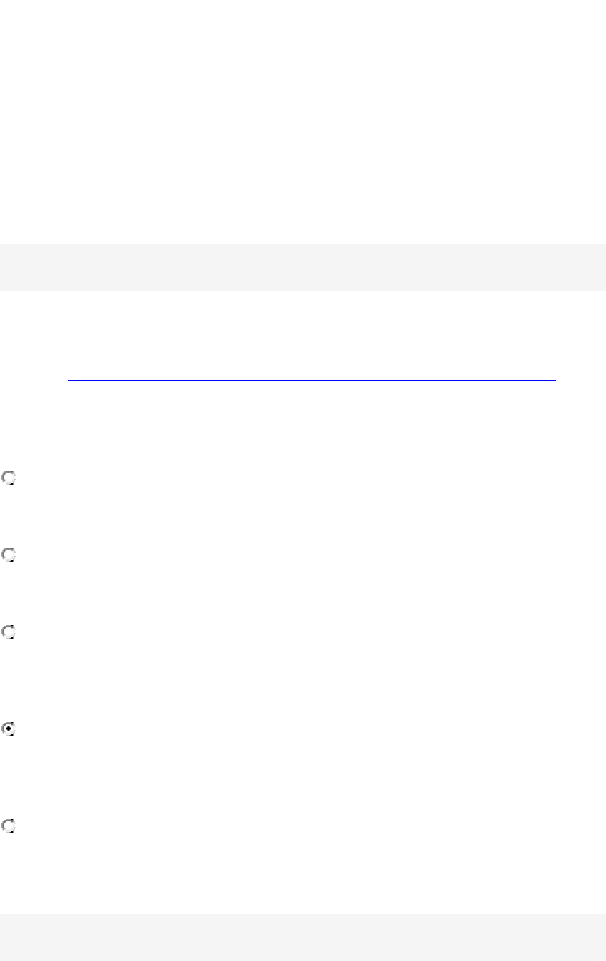
Task: Select the radio option closest to the footer bar
Action: [x=9, y=826]
